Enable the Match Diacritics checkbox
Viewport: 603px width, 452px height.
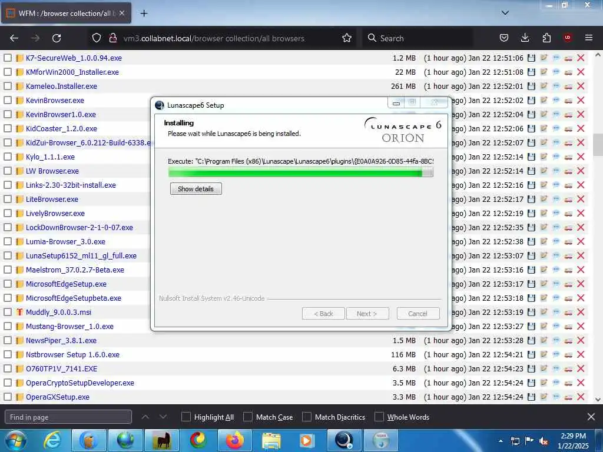click(306, 417)
